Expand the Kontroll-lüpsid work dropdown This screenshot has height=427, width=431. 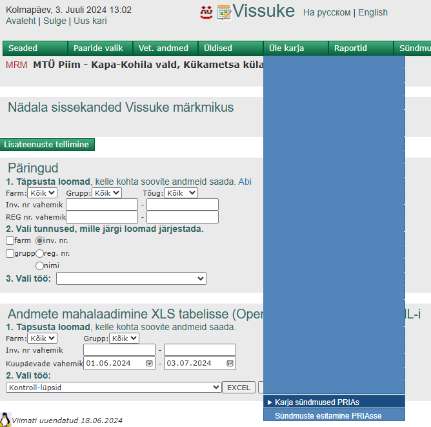[x=114, y=388]
